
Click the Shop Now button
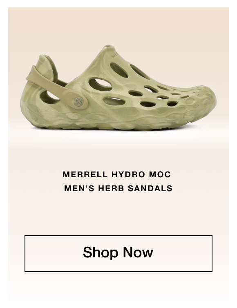(x=118, y=254)
